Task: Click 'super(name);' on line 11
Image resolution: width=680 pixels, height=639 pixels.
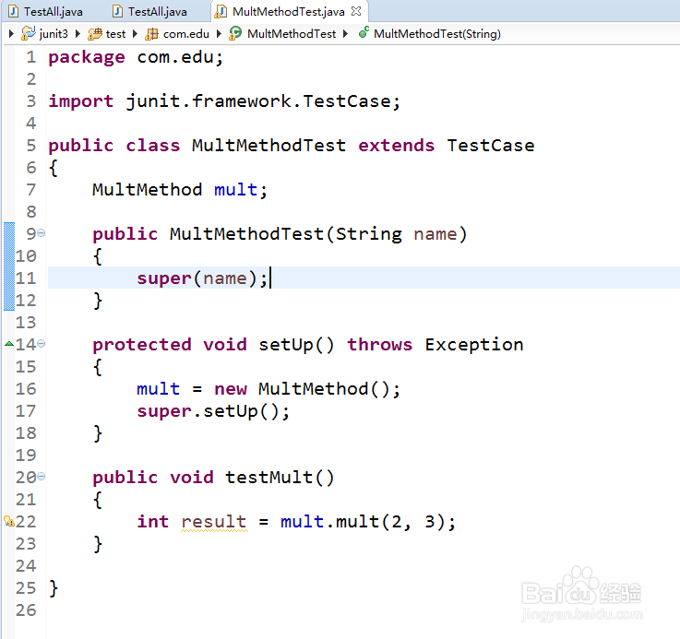Action: tap(203, 278)
